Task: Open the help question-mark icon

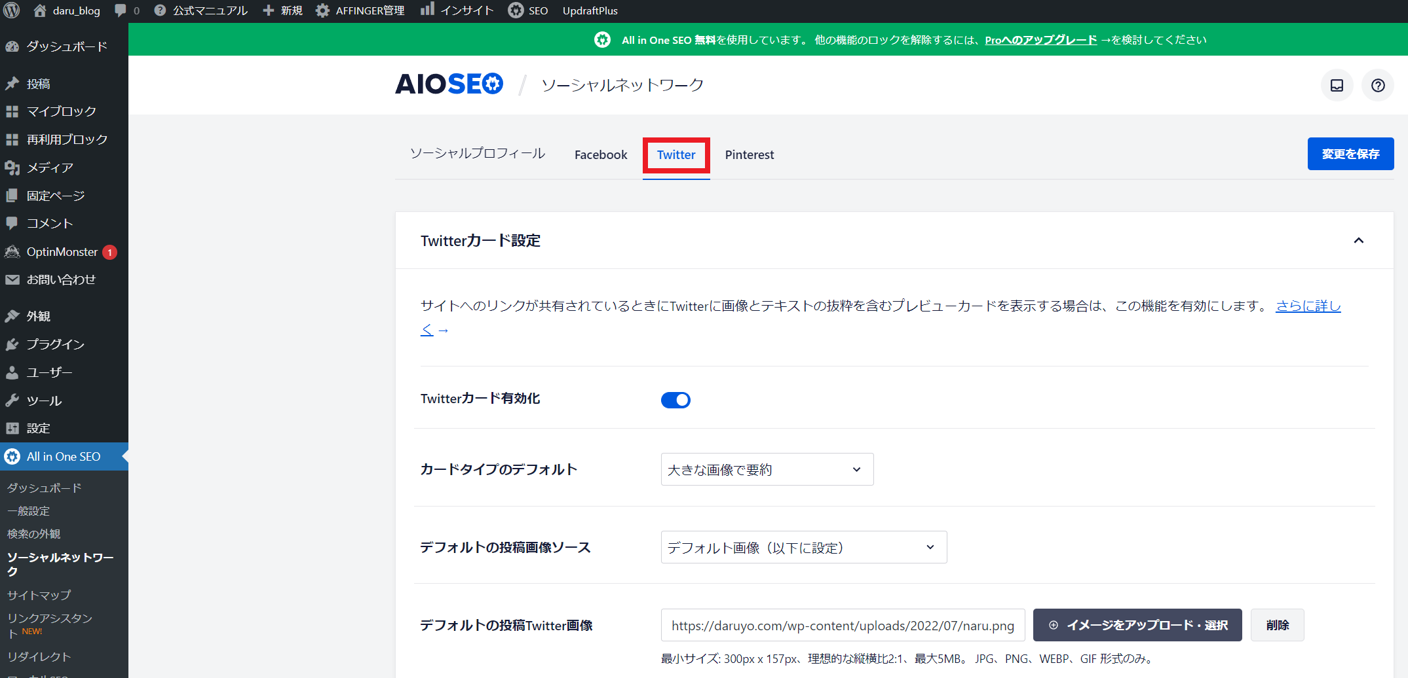Action: [x=1378, y=85]
